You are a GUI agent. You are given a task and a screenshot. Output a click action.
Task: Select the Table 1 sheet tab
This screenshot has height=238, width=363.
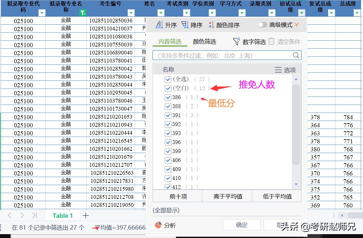[62, 215]
